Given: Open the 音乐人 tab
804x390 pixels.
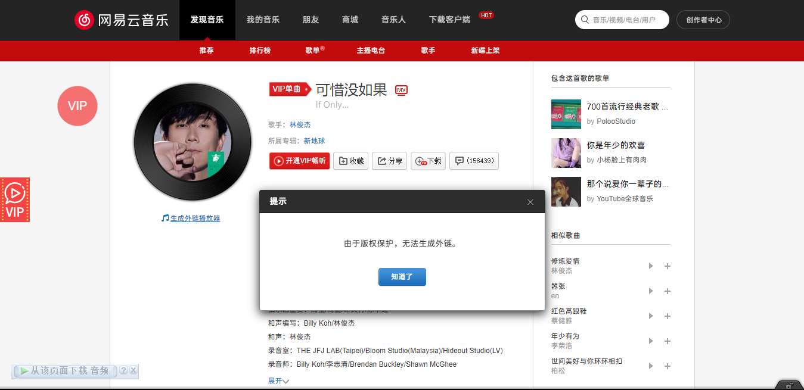Looking at the screenshot, I should tap(393, 20).
